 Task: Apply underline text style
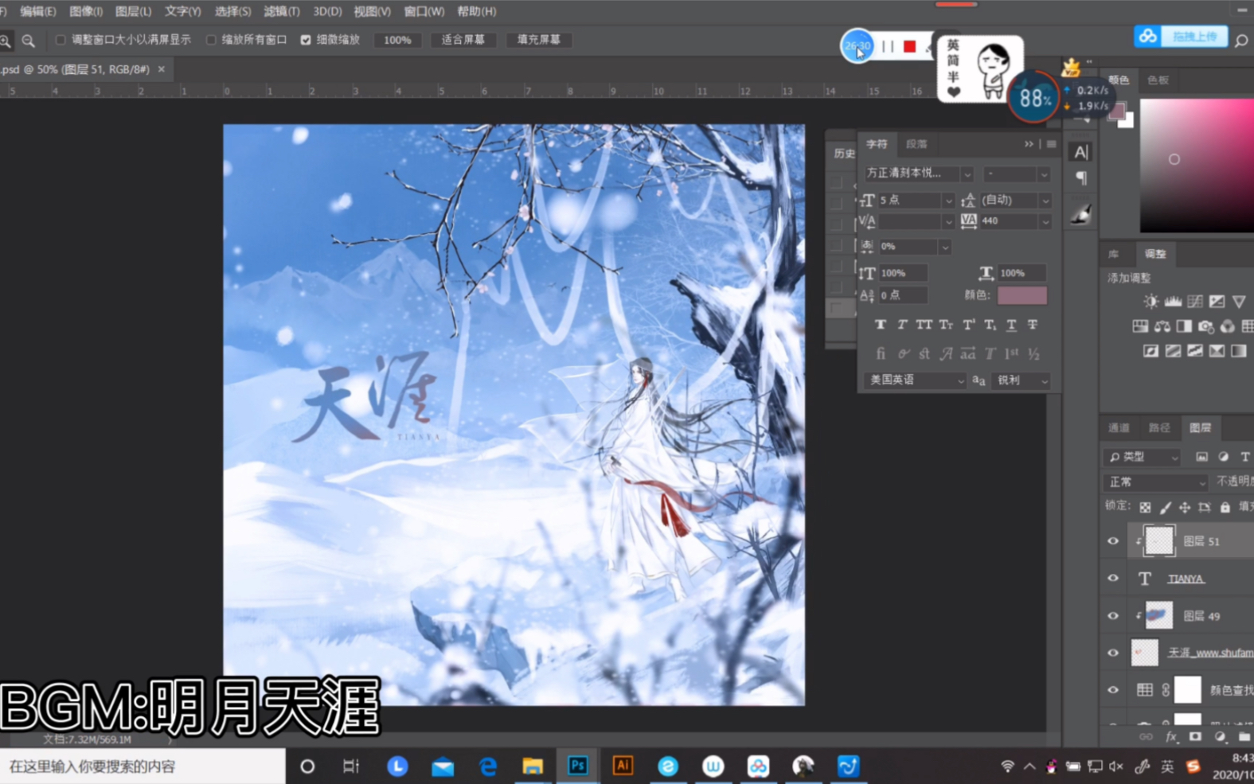[1011, 325]
